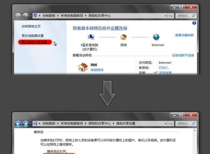
Task: Open help via blue question mark icon
Action: [194, 23]
